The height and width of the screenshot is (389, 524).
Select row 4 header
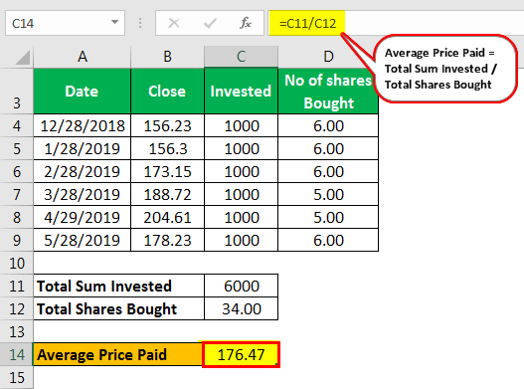pos(16,125)
